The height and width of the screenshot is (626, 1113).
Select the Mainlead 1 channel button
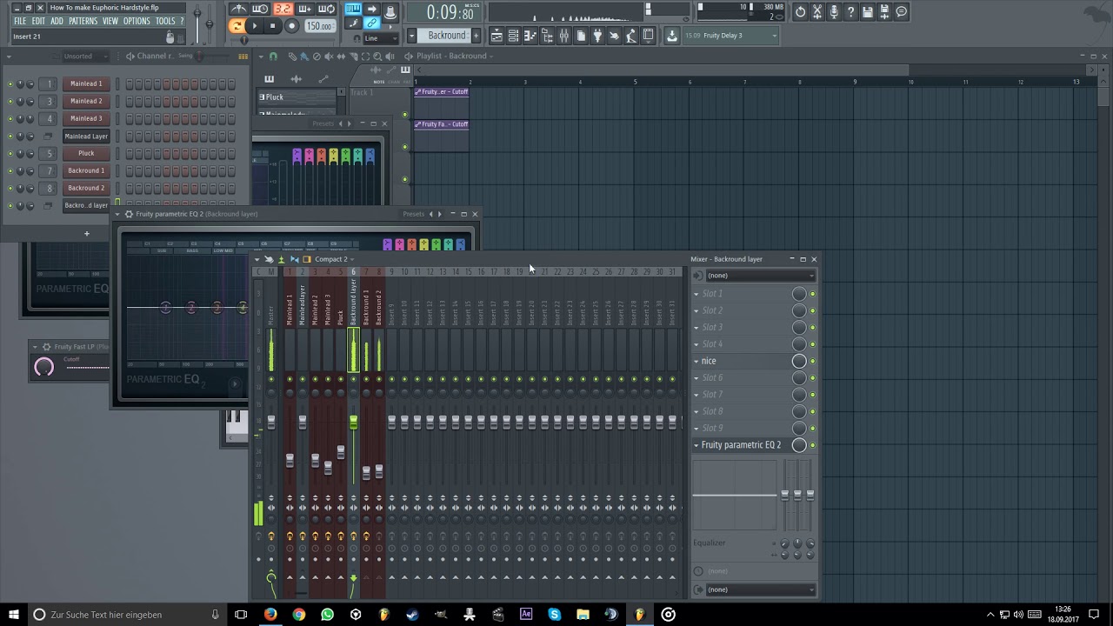86,83
